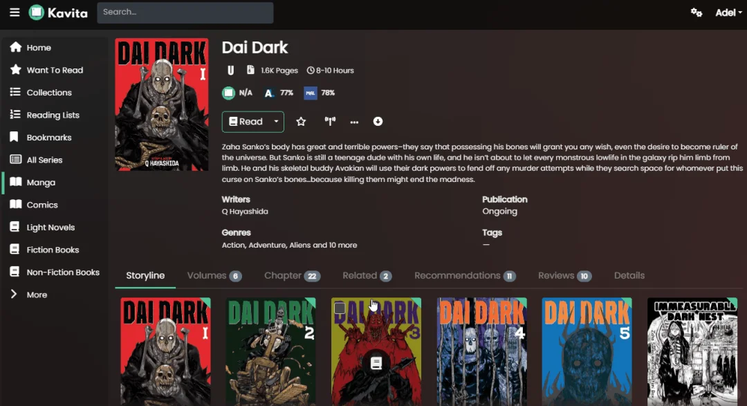
Task: Switch to the Details tab
Action: coord(629,276)
